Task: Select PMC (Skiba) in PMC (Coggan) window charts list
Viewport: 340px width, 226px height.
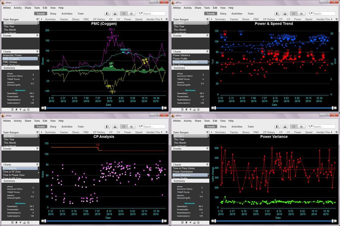Action: point(20,62)
